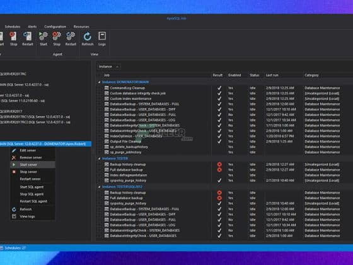353x265 pixels.
Task: Sort by the Last run column header
Action: [272, 75]
